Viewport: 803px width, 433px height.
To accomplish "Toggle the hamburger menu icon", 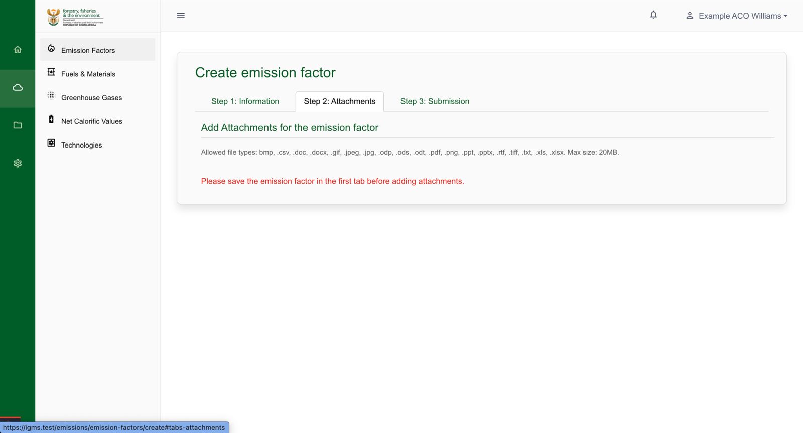I will coord(181,16).
